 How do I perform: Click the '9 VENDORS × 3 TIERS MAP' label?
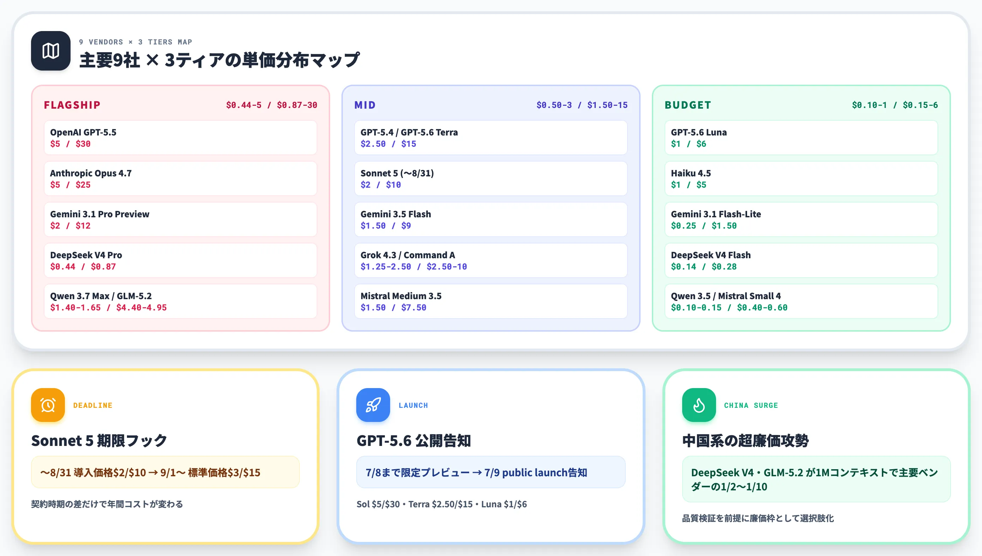click(x=135, y=42)
